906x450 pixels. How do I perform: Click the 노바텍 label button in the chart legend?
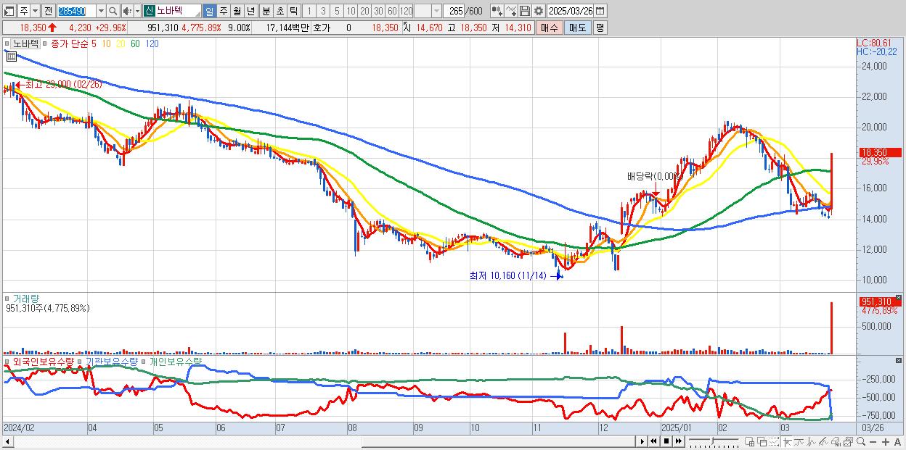tap(25, 43)
